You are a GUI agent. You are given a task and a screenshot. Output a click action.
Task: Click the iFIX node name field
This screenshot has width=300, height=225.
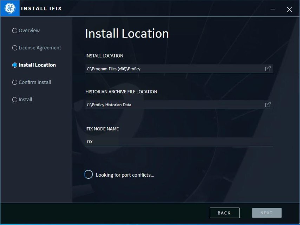[179, 142]
